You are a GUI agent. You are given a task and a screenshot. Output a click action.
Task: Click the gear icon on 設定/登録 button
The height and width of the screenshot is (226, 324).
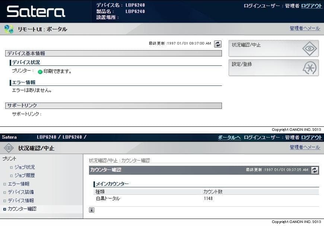(x=309, y=68)
